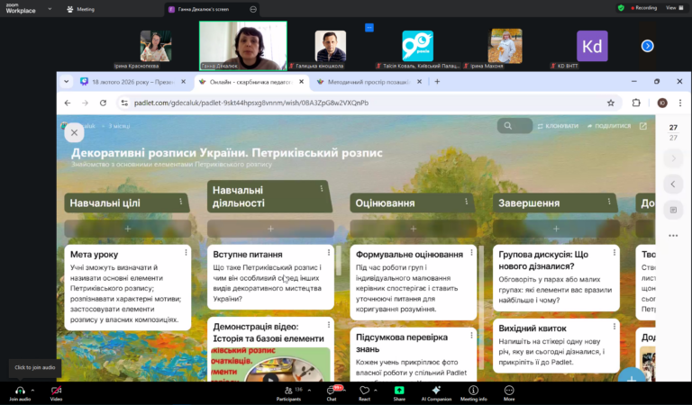Screen dimensions: 692x405
Task: Click the Meeting tab in Zoom
Action: coord(81,9)
